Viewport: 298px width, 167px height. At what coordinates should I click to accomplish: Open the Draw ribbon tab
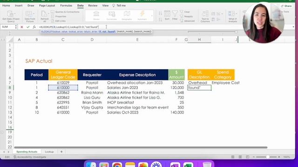(x=31, y=6)
